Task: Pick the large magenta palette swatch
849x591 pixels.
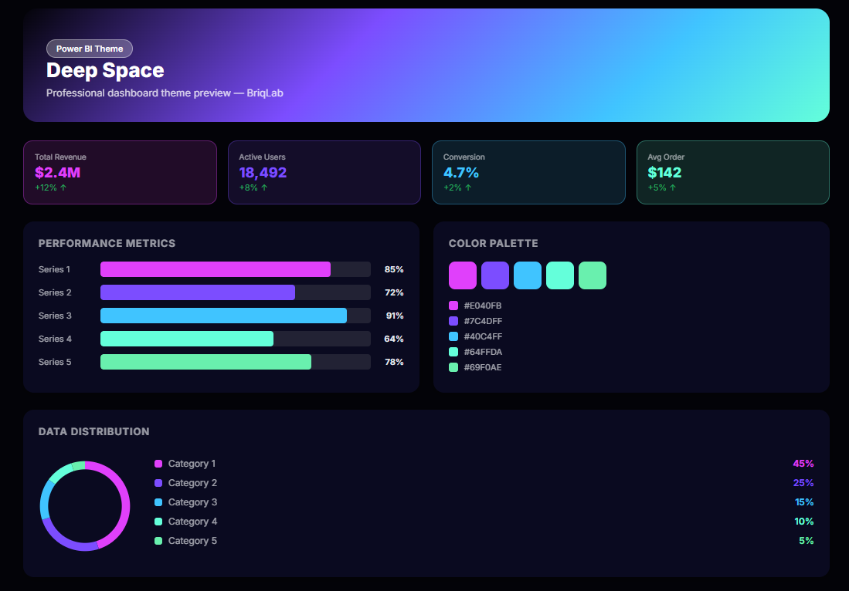Action: [463, 275]
